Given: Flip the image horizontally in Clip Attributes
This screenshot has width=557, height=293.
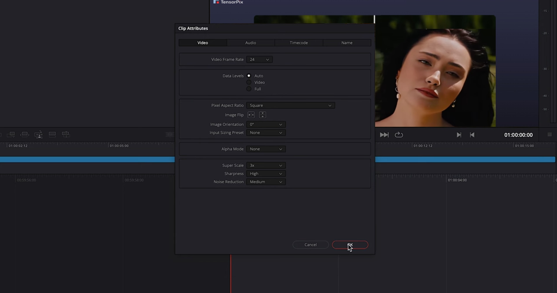Looking at the screenshot, I should 251,115.
